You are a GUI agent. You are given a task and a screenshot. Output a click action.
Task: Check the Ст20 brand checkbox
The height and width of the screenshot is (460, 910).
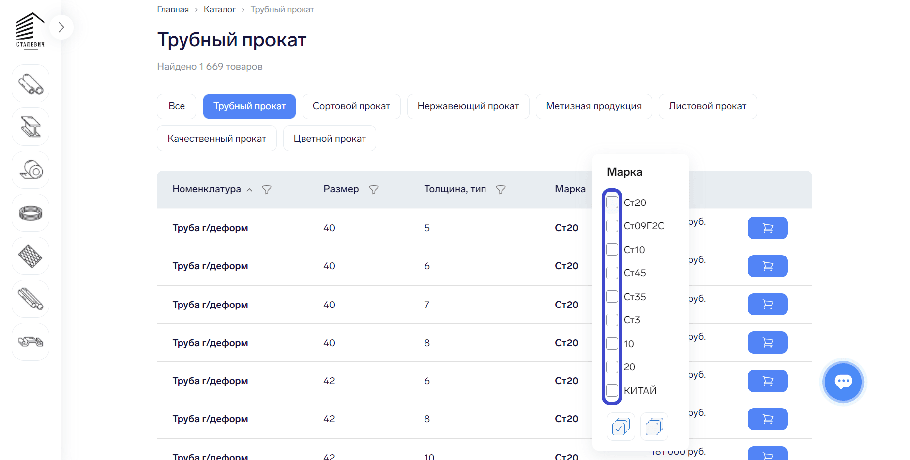tap(612, 202)
